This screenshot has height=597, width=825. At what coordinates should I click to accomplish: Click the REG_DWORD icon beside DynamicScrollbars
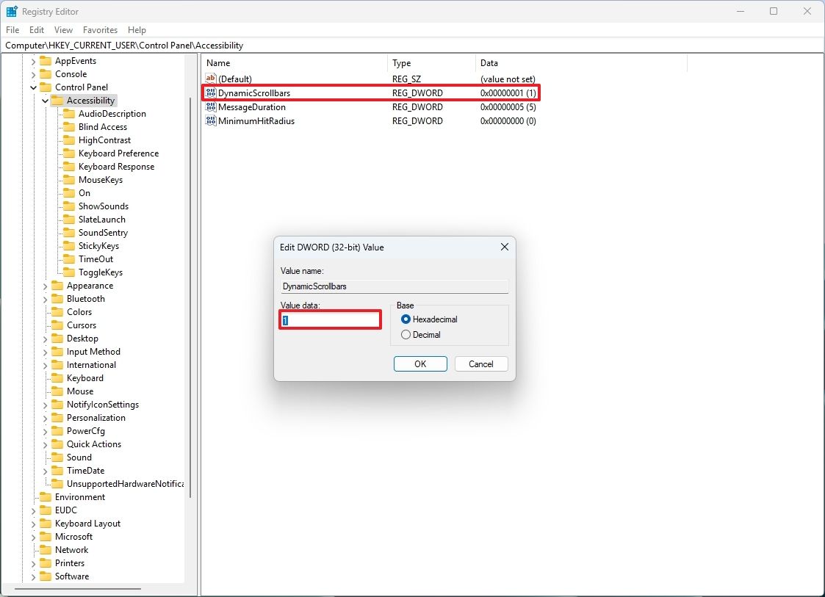(210, 93)
